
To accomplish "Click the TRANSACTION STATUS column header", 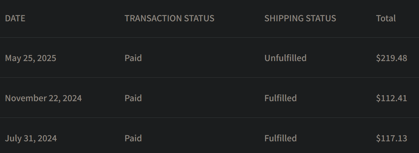I will click(169, 18).
